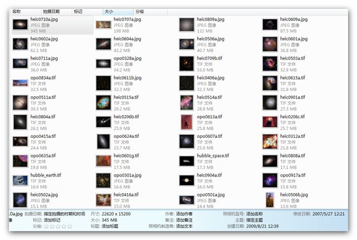Viewport: 357px width, 240px height.
Task: Click file name heic0406a.jpg
Action: point(211,78)
